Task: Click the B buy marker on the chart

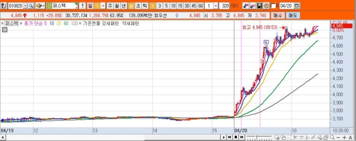Action: [x=263, y=61]
